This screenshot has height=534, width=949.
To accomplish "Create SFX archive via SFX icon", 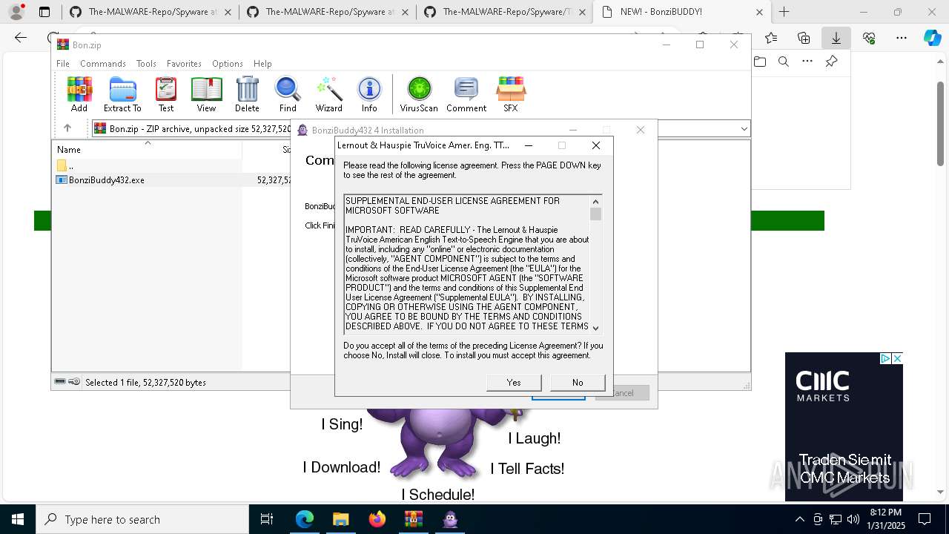I will pyautogui.click(x=511, y=94).
